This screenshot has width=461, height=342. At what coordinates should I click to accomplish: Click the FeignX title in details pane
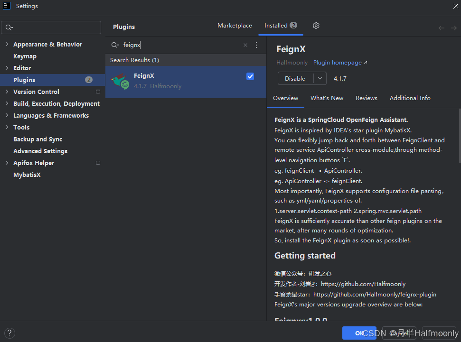[x=291, y=49]
